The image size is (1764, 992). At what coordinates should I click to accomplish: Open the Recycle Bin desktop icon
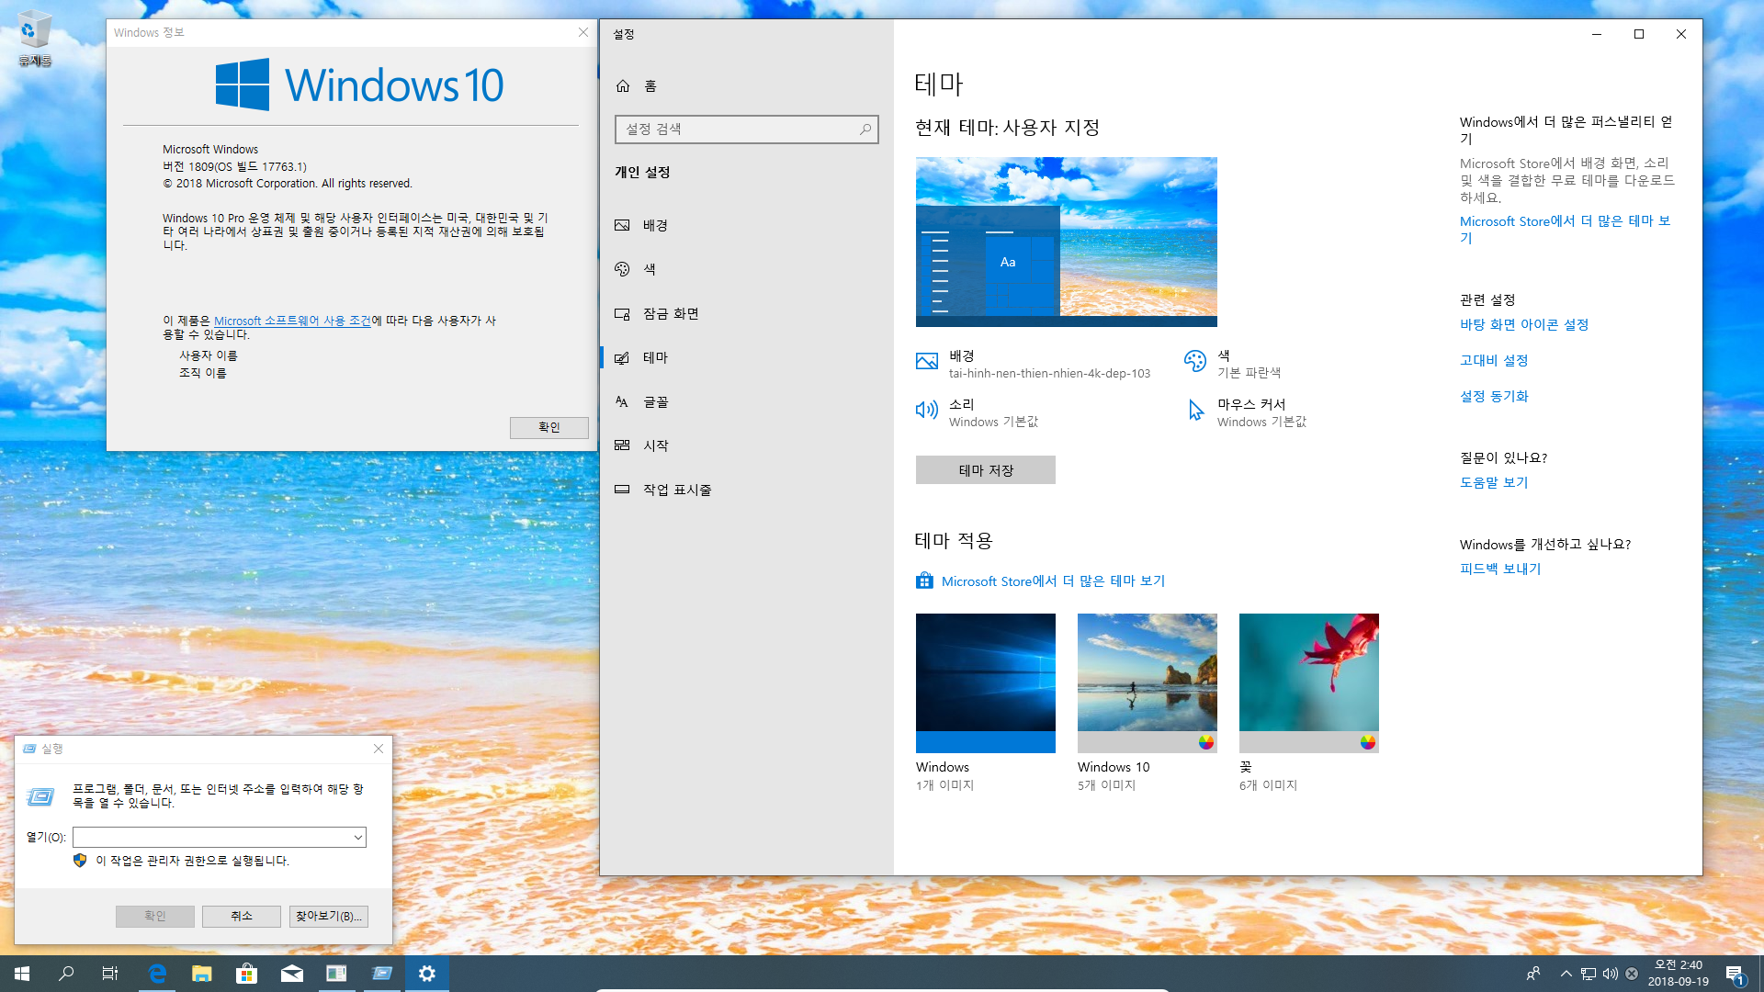pyautogui.click(x=35, y=39)
